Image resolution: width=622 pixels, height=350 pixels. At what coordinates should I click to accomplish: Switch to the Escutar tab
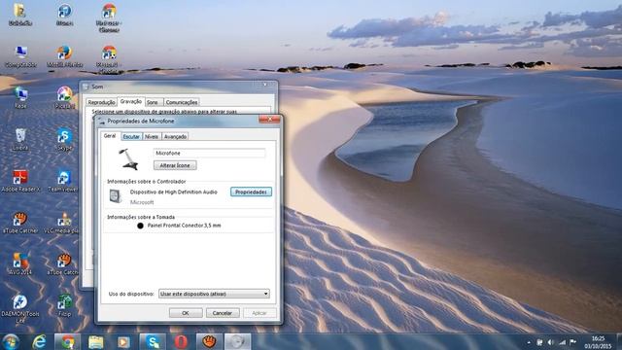click(x=131, y=136)
